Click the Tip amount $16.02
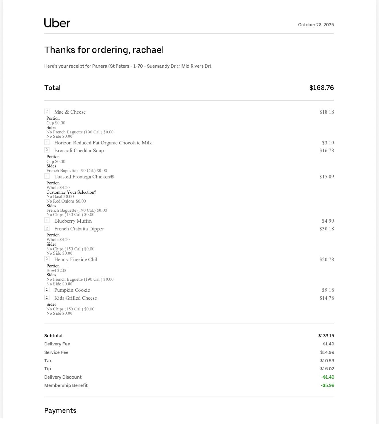 pos(327,369)
